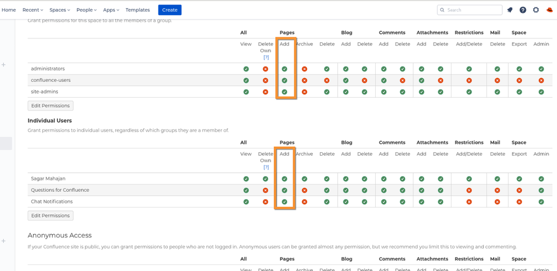
Task: Click confluence-users row Pages Delete cross icon
Action: click(x=327, y=81)
